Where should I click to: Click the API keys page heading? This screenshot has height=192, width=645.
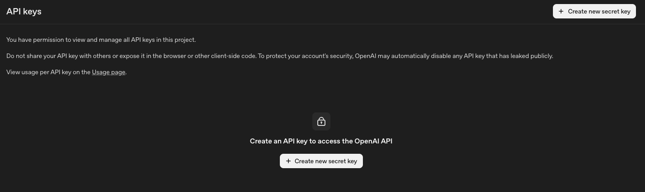[x=24, y=12]
